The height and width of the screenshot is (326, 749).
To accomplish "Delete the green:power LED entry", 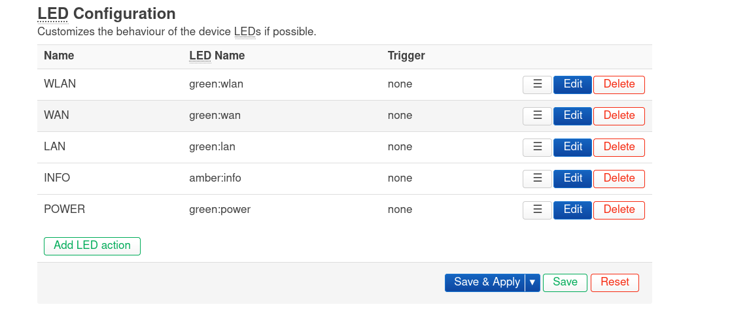I will point(619,210).
